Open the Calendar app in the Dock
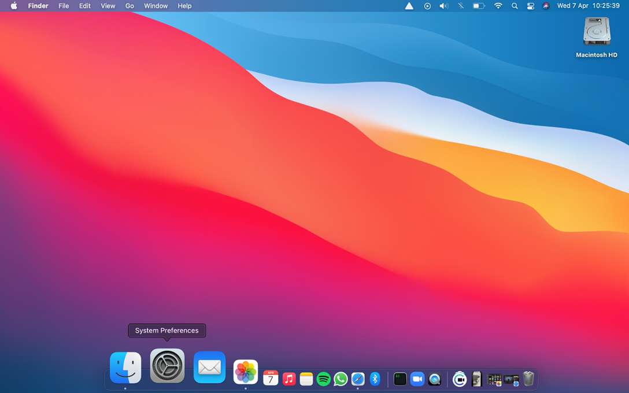This screenshot has width=629, height=393. (x=271, y=379)
